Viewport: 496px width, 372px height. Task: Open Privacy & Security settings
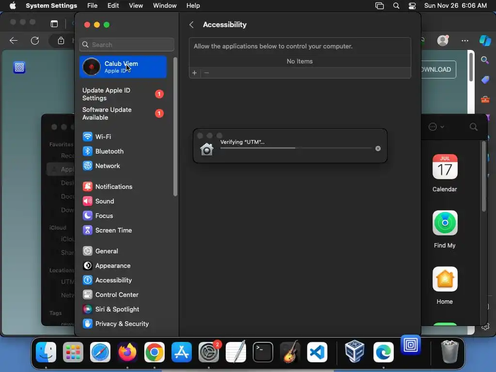(115, 324)
